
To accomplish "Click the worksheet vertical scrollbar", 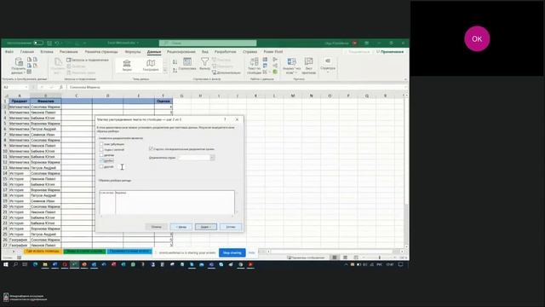I will pyautogui.click(x=406, y=171).
